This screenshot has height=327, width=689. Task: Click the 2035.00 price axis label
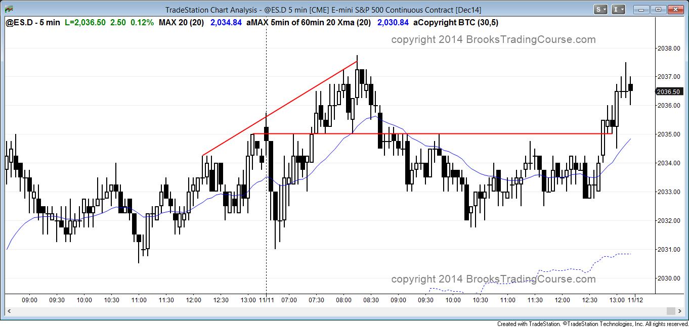point(668,134)
